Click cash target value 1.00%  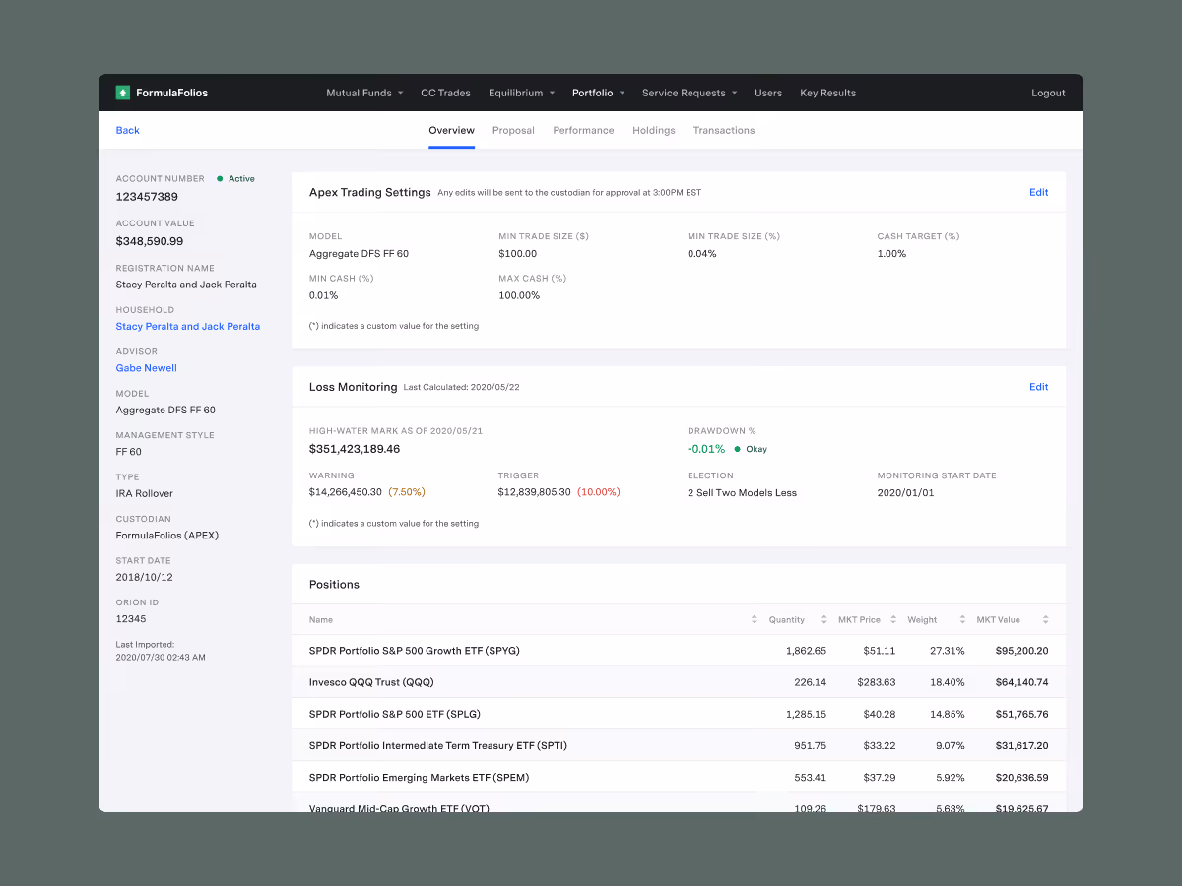[891, 254]
